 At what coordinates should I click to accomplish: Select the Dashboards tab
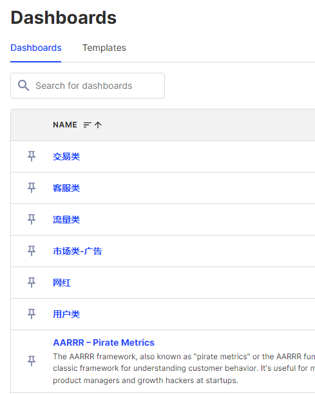[35, 48]
